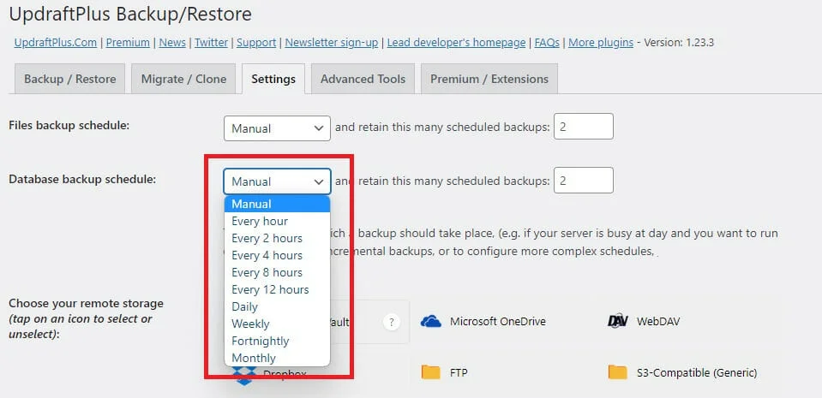The image size is (822, 398).
Task: Open the Files backup schedule dropdown
Action: (x=278, y=128)
